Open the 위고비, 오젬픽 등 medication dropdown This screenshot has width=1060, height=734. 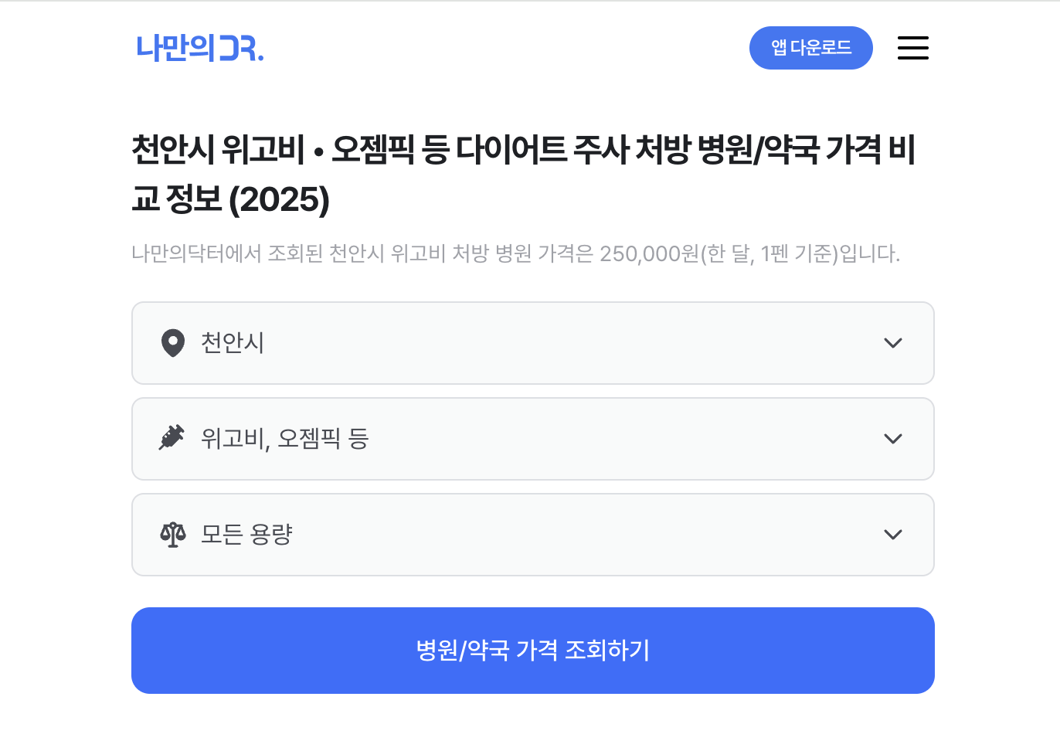coord(533,439)
